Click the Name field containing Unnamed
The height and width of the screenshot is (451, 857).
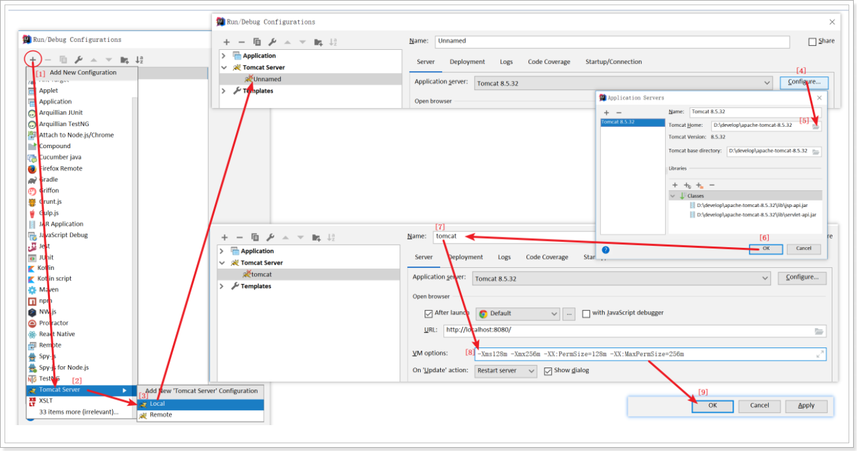613,41
